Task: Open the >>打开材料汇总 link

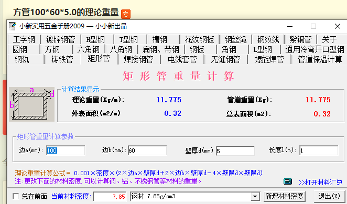Action: click(320, 182)
